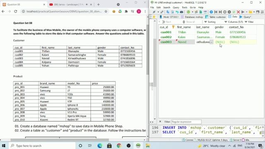This screenshot has width=265, height=149.
Task: Select the (NULL) gender cell of cus003
Action: (x=220, y=42)
